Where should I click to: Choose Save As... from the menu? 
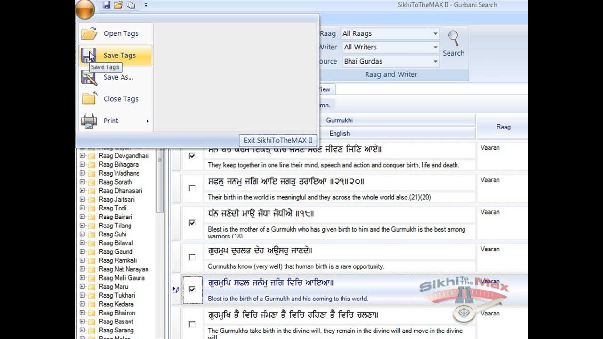click(x=114, y=77)
